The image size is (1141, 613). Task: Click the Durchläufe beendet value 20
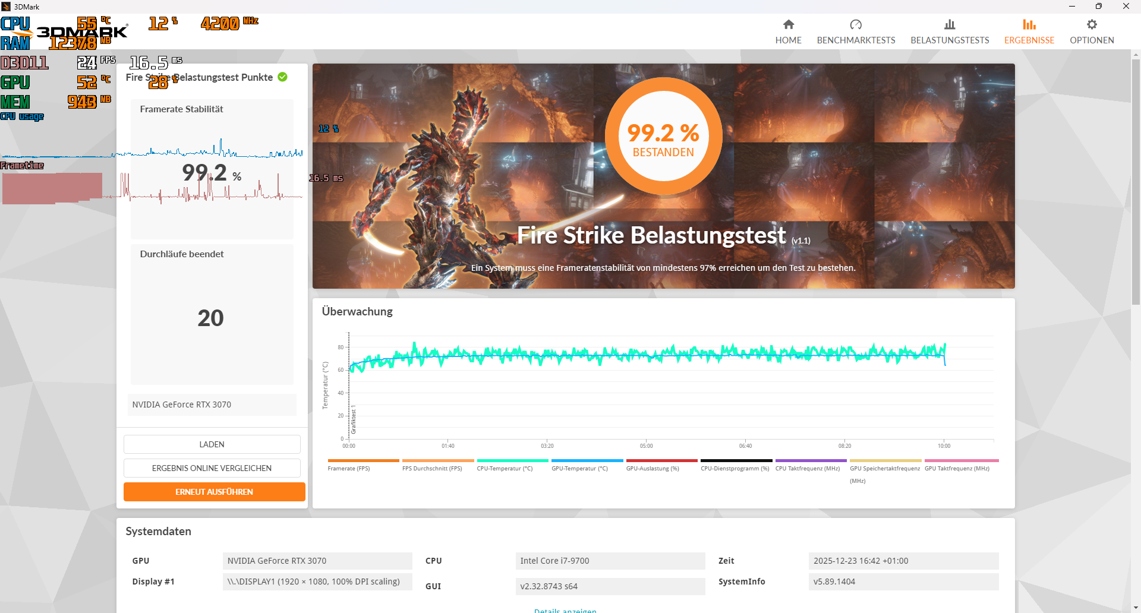[210, 318]
